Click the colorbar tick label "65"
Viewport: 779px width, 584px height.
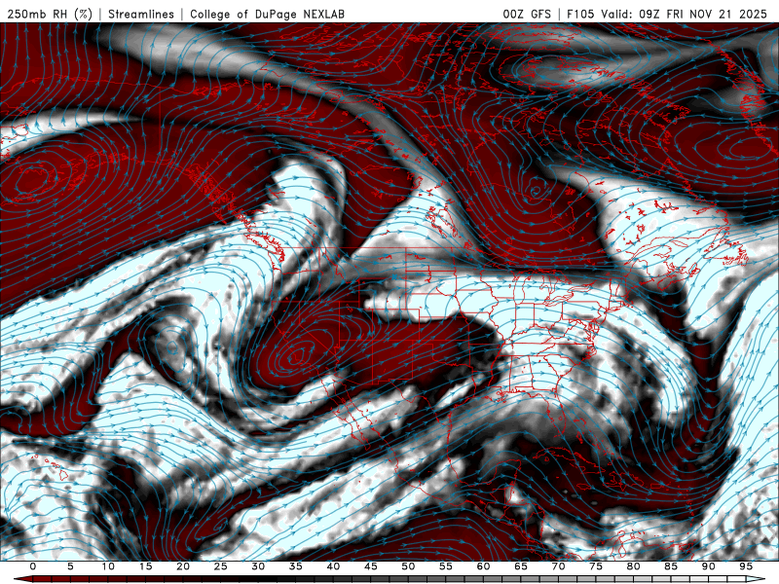[x=521, y=566]
